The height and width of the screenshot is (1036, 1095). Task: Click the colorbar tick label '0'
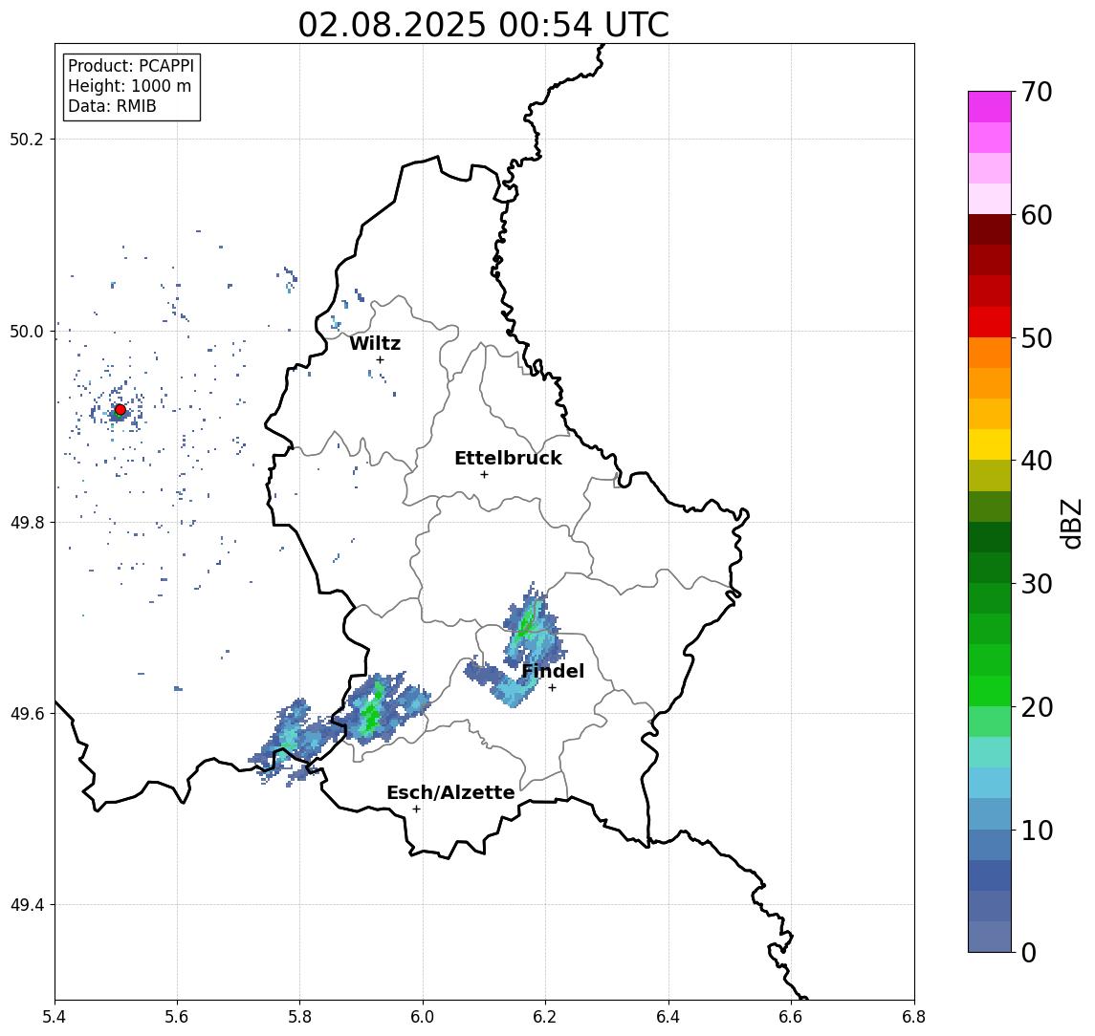[x=1029, y=952]
